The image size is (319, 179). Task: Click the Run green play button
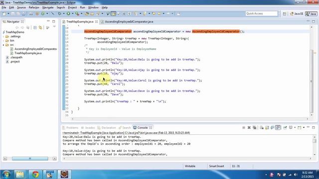point(68,13)
